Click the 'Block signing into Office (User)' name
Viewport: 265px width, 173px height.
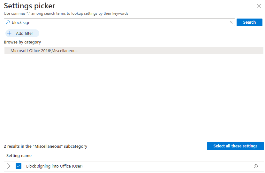coord(54,166)
